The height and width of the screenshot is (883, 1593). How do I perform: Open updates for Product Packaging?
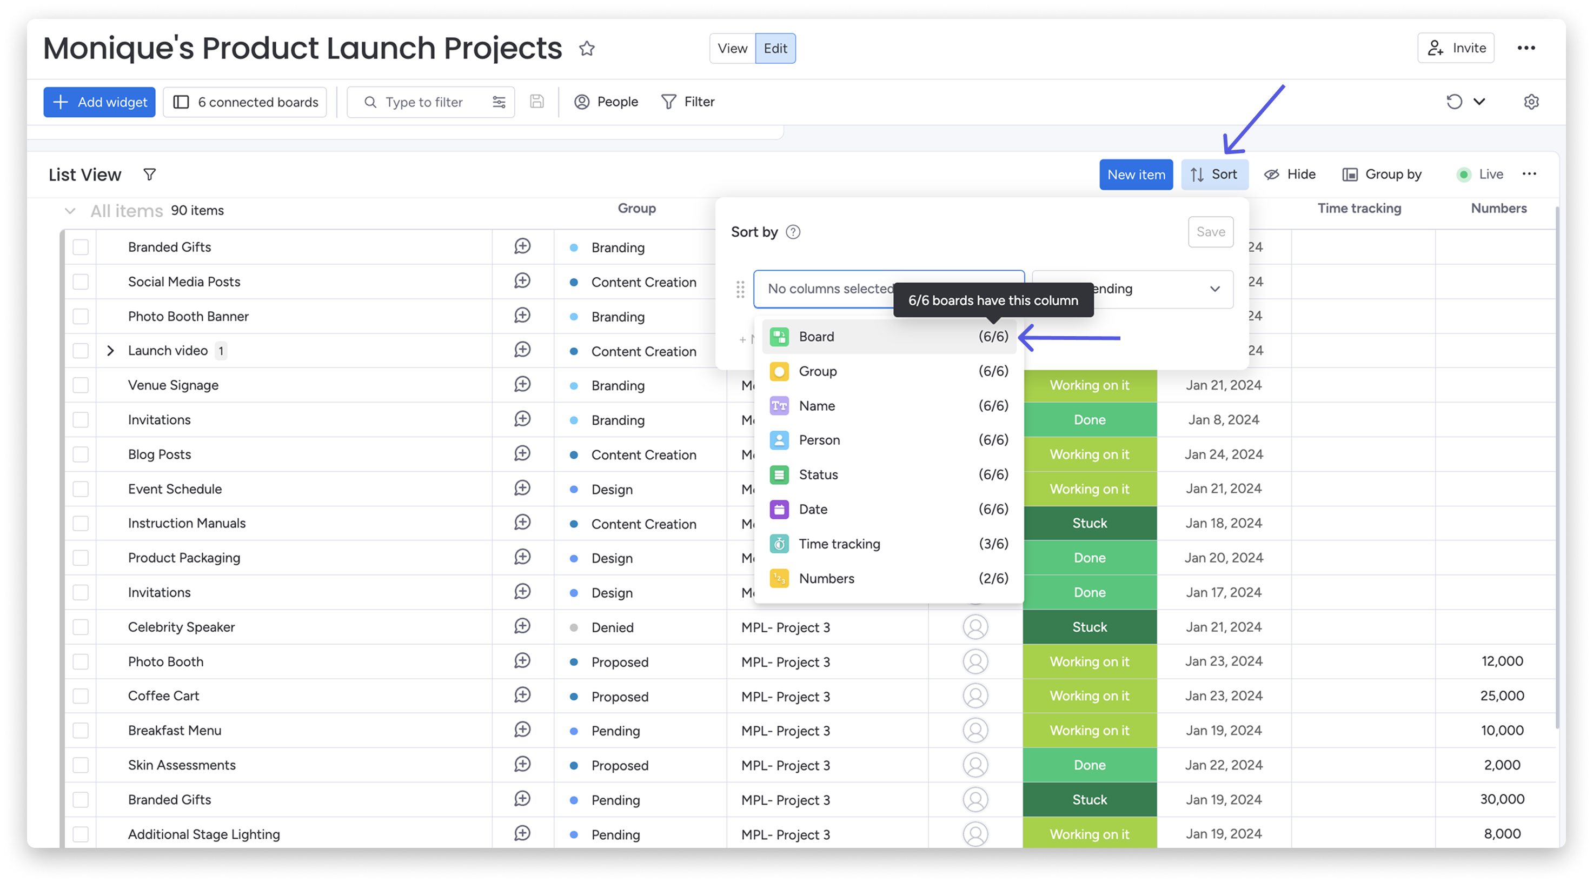[522, 557]
